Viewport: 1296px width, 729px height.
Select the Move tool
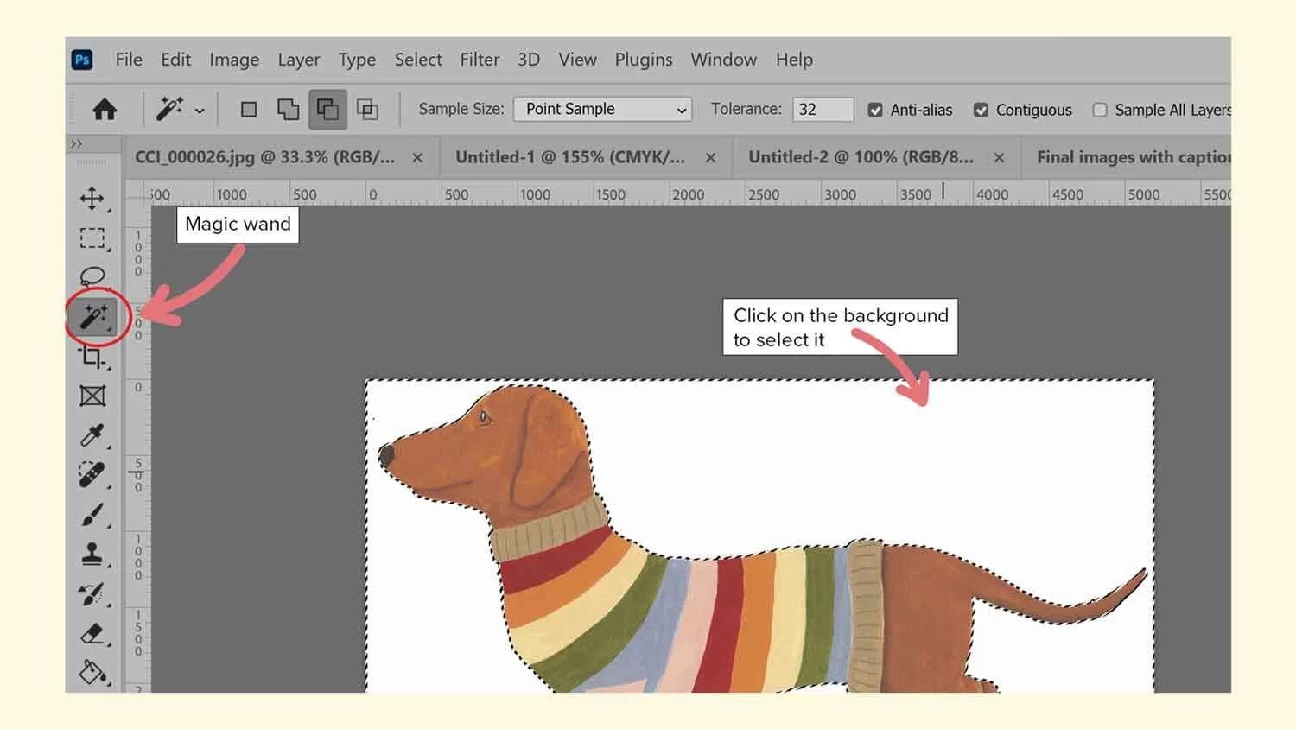[x=92, y=199]
